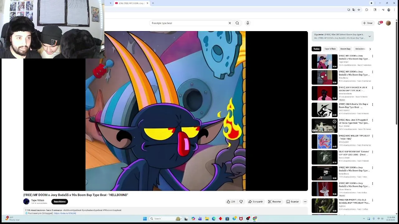The image size is (399, 224).
Task: Open options for JOEY BADASS X JID video
Action: tap(372, 88)
